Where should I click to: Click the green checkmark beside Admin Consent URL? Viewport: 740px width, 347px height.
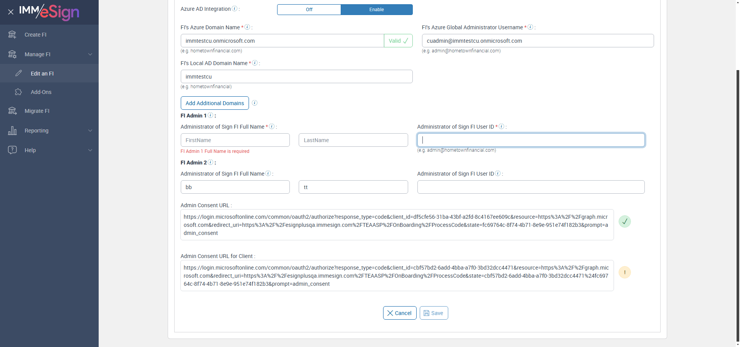[x=624, y=221]
